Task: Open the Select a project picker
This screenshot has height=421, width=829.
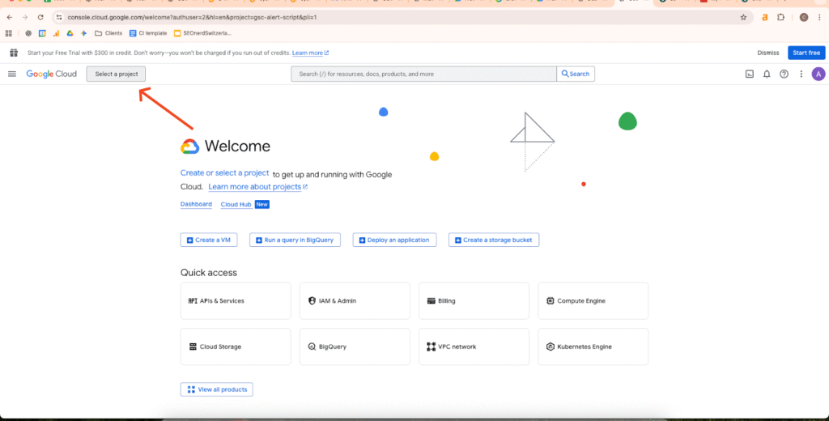Action: 116,74
